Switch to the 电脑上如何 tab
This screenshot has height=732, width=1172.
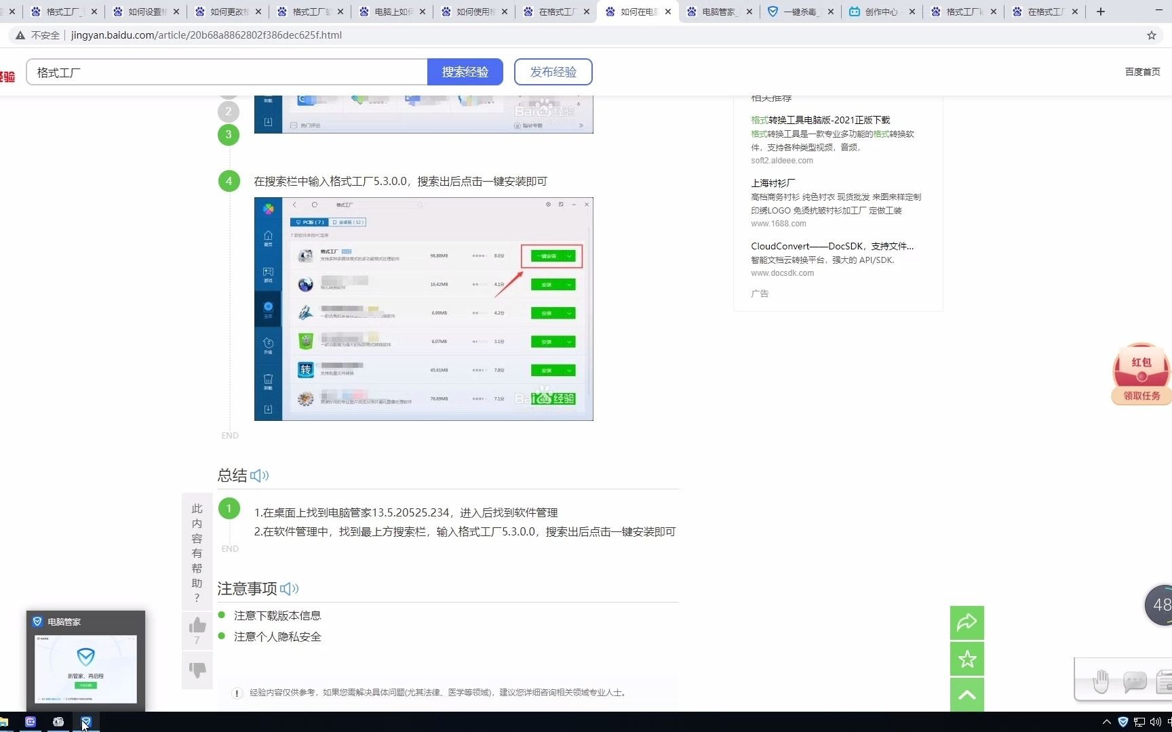pyautogui.click(x=393, y=12)
